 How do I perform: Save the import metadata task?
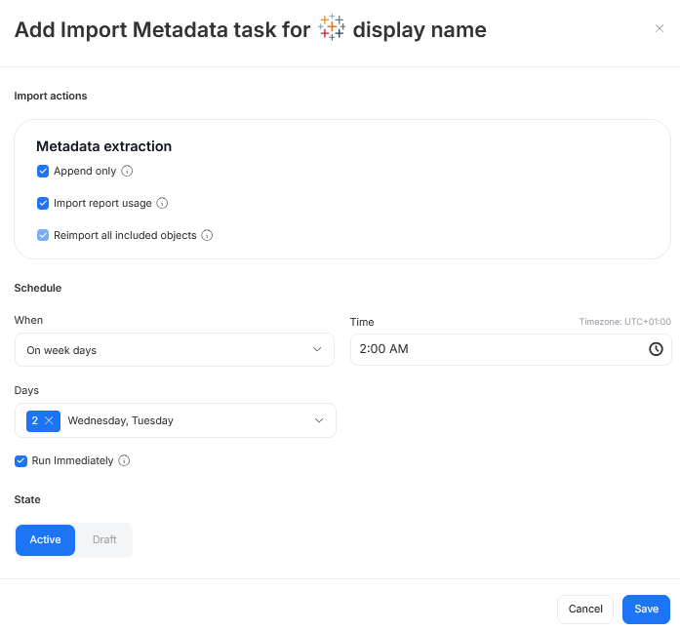(646, 610)
